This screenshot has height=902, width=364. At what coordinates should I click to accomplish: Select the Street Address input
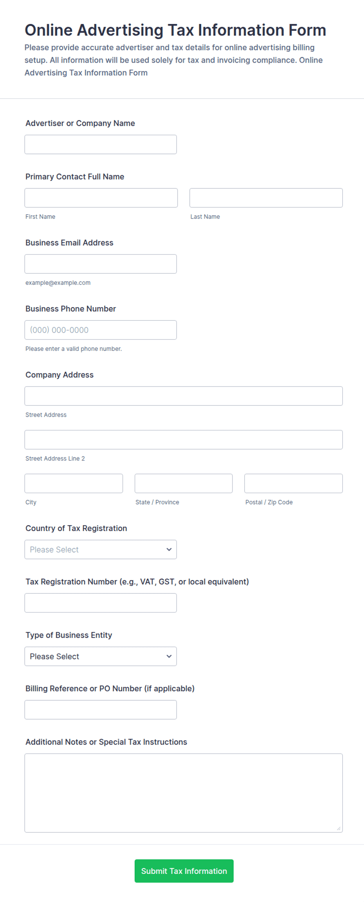(184, 396)
